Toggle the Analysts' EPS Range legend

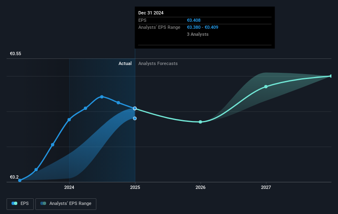(66, 204)
